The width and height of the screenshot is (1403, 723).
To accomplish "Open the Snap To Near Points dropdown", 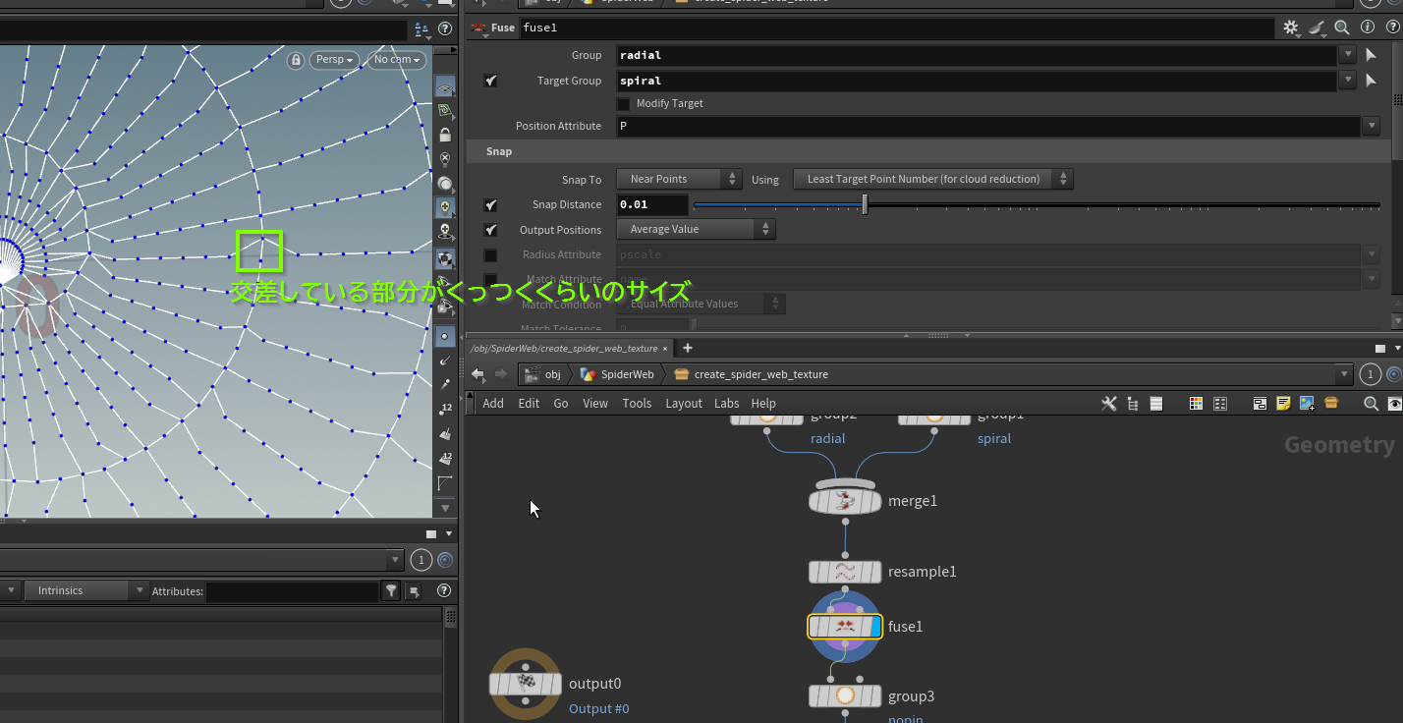I will 679,179.
